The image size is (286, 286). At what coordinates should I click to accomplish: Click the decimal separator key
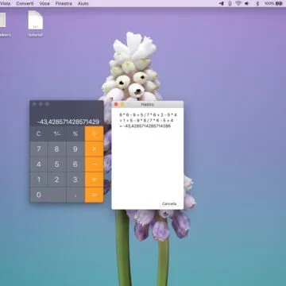75,195
